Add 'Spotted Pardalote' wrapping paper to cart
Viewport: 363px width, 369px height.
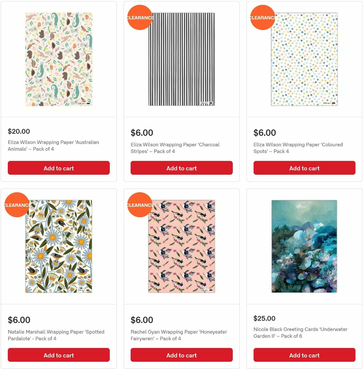point(59,355)
